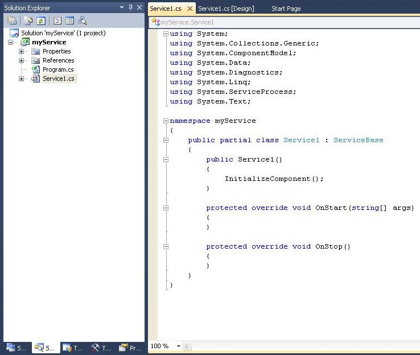Click the View Class Diagram toolbar icon
Image resolution: width=420 pixels, height=355 pixels.
(x=82, y=20)
